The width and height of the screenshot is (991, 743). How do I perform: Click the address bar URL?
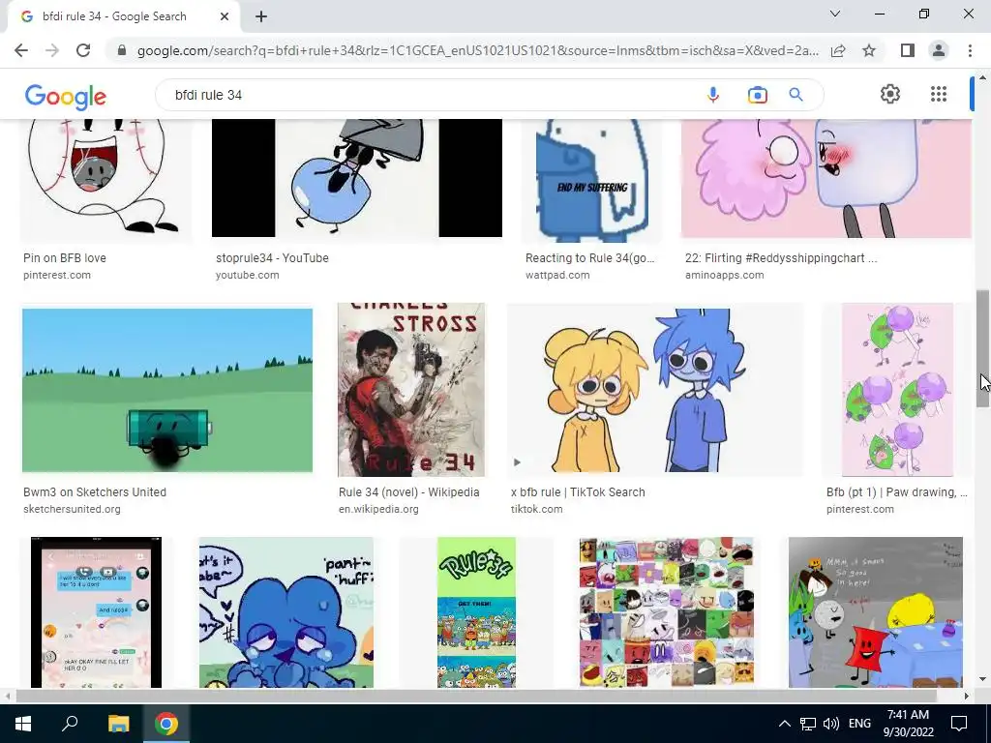point(477,50)
